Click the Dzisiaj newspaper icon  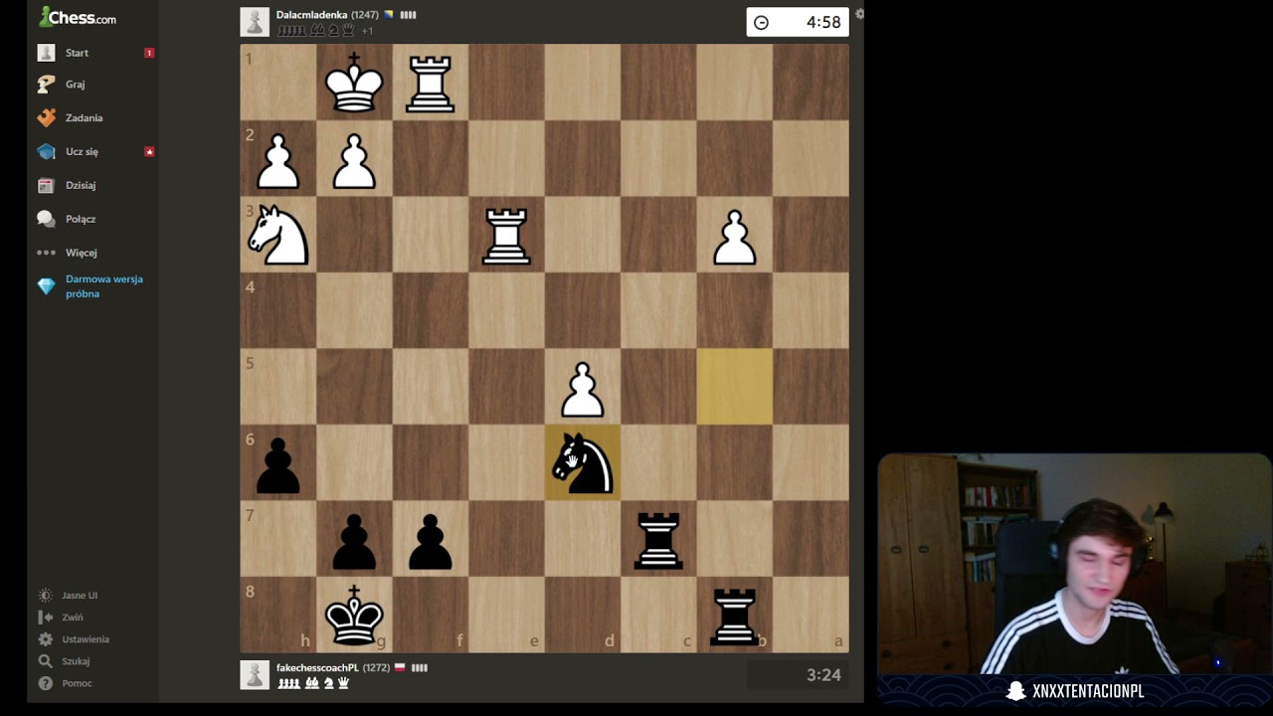[x=46, y=185]
